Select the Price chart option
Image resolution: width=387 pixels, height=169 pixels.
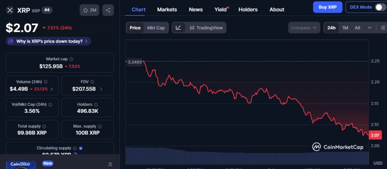point(135,28)
